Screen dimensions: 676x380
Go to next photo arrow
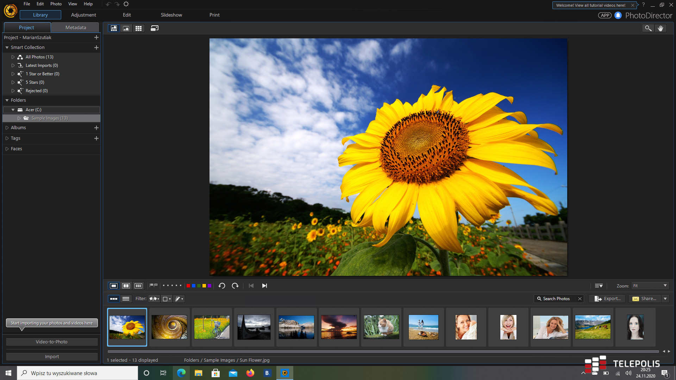264,286
